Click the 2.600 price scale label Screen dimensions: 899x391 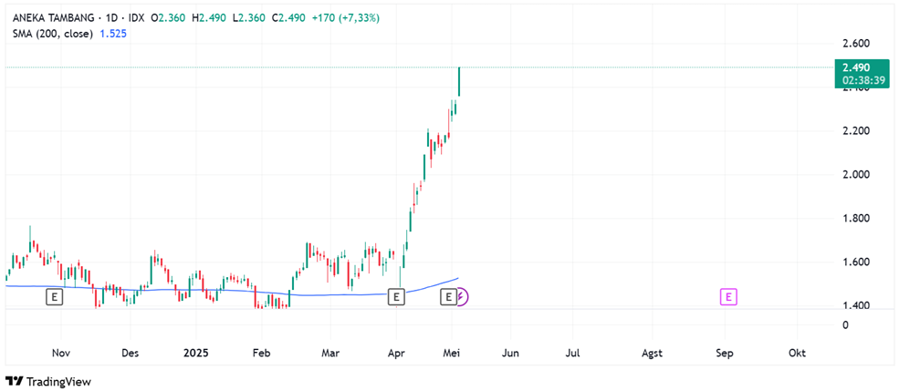(x=854, y=44)
